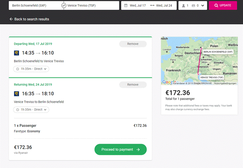This screenshot has height=168, width=243.
Task: Click the passenger person icon
Action: pyautogui.click(x=183, y=5)
